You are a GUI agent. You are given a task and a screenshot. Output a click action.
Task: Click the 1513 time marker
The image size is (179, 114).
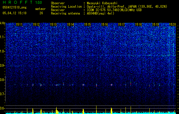tap(54, 25)
